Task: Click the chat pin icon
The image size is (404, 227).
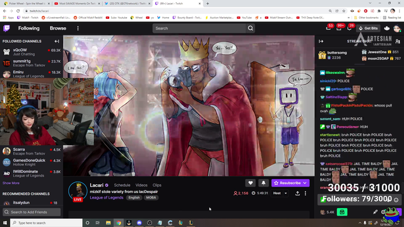Action: pos(375,212)
